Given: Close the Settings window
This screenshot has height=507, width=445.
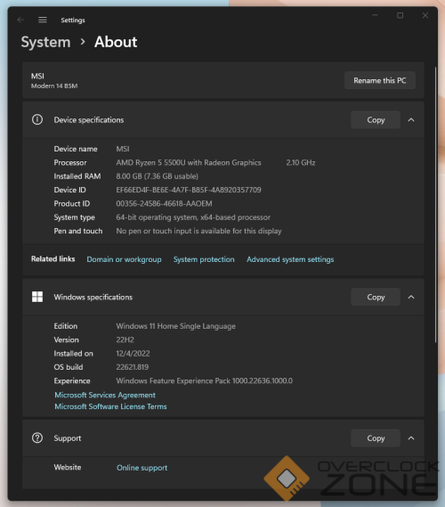Looking at the screenshot, I should tap(425, 15).
